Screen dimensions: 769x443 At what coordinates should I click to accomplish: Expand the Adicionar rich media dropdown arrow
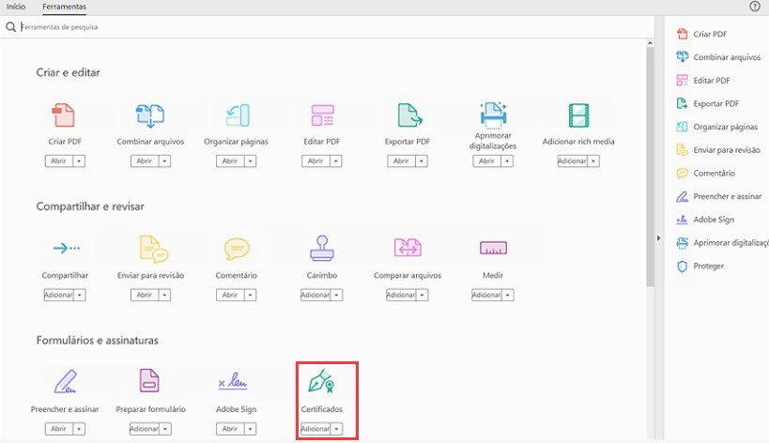[x=593, y=161]
